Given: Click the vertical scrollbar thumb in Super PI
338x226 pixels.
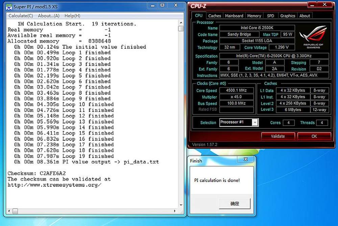Looking at the screenshot, I should pyautogui.click(x=181, y=29).
